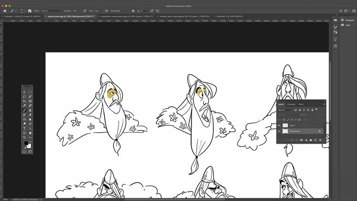The image size is (357, 201).
Task: Select the Rectangular Marquee tool
Action: 30,92
